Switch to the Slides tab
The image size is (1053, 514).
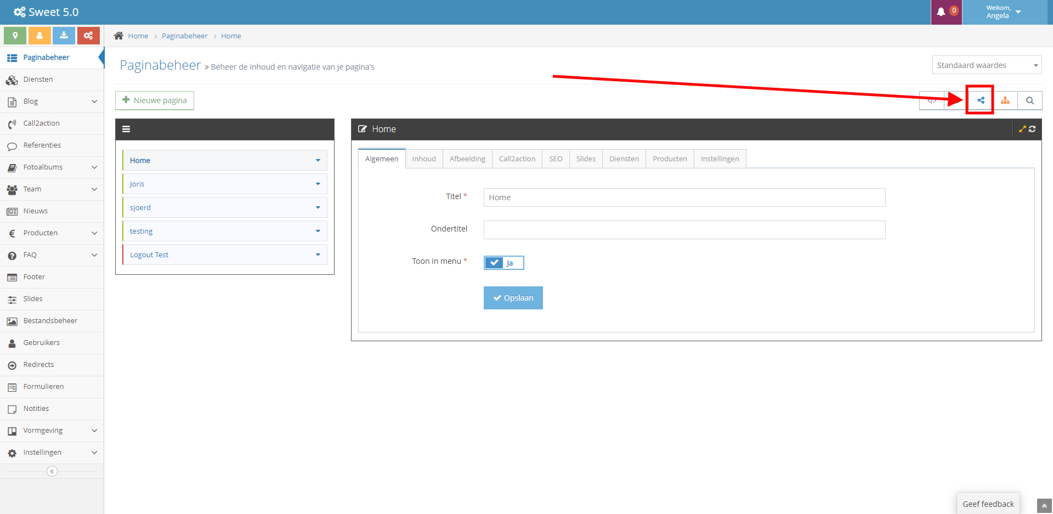click(586, 159)
